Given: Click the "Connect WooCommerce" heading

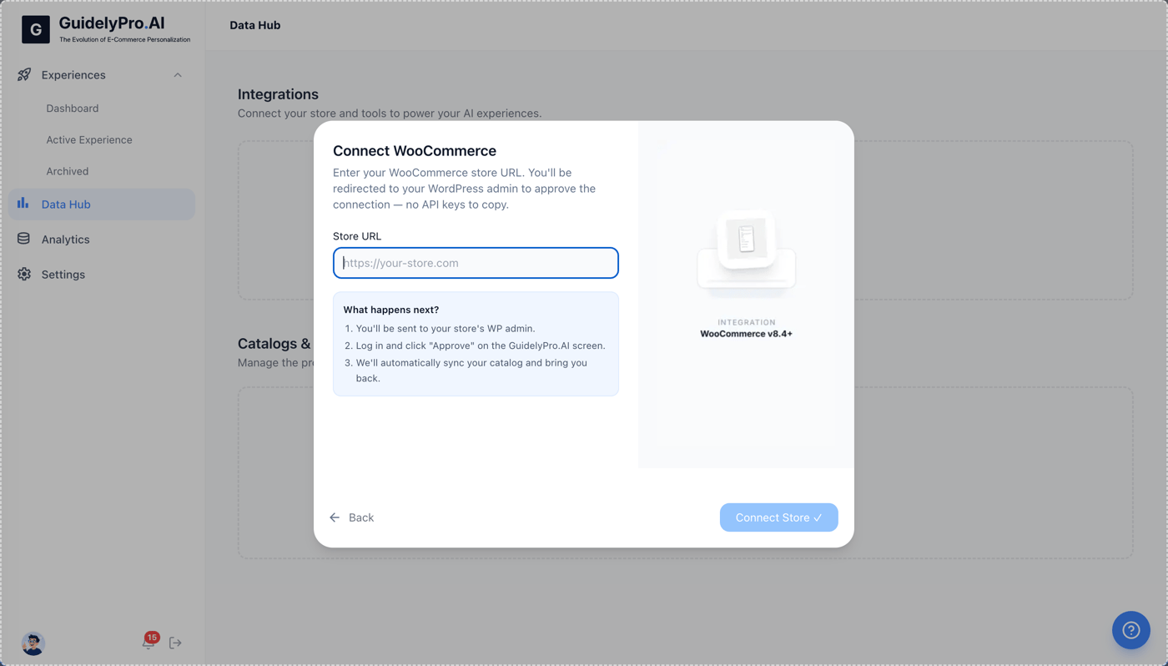Looking at the screenshot, I should click(x=415, y=151).
